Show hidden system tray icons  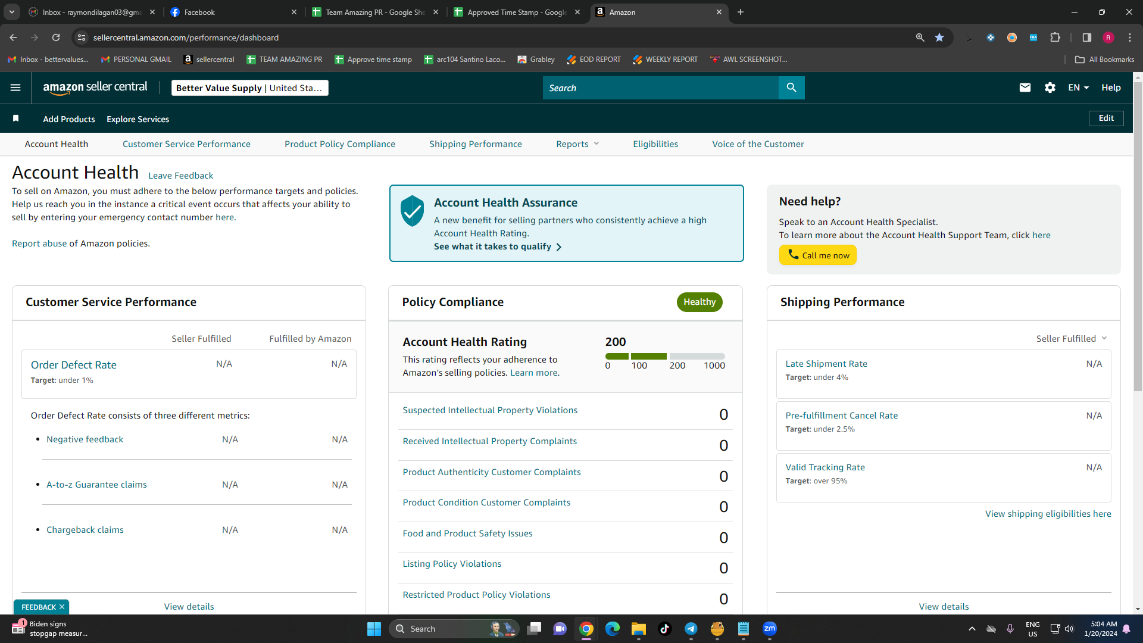972,629
